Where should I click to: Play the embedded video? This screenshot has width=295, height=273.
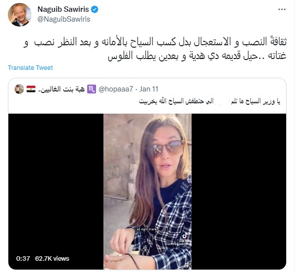147,191
